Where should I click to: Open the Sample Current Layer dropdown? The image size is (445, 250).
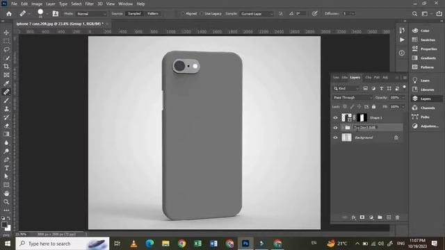click(257, 14)
